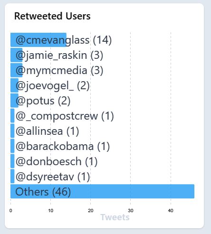Click the @mymcmedia bar
The width and height of the screenshot is (211, 234).
[17, 70]
